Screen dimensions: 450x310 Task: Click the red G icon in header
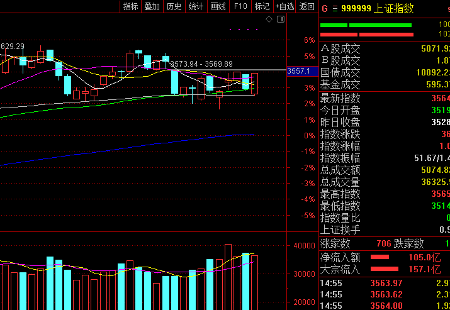coord(325,9)
